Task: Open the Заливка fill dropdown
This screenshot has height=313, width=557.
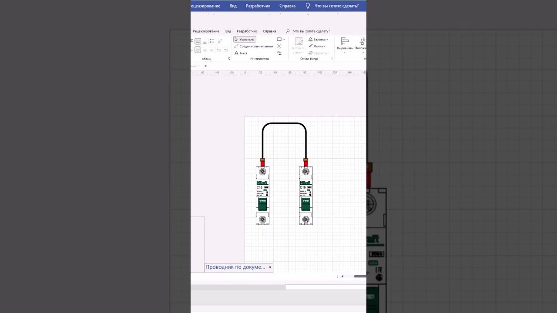Action: 318,40
